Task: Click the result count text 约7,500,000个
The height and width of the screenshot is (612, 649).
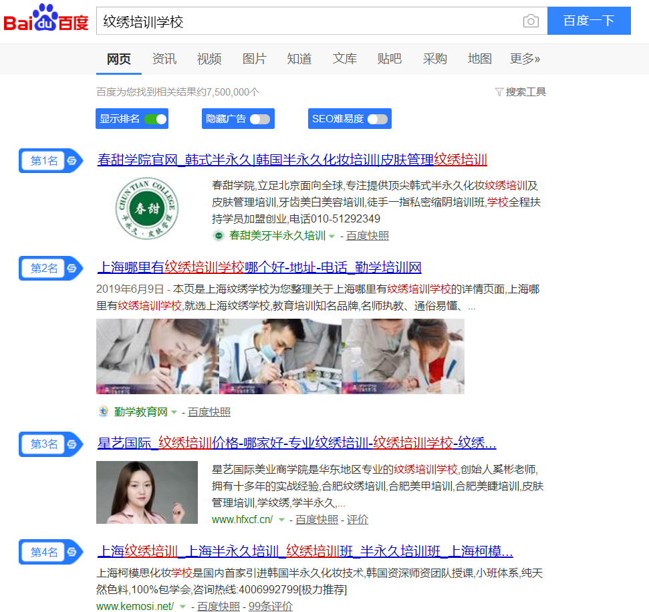Action: coord(228,92)
